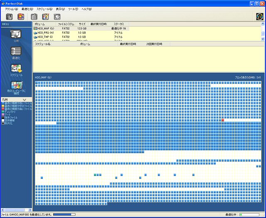Sort by the ファイルシステム column header
This screenshot has width=266, height=218.
66,24
